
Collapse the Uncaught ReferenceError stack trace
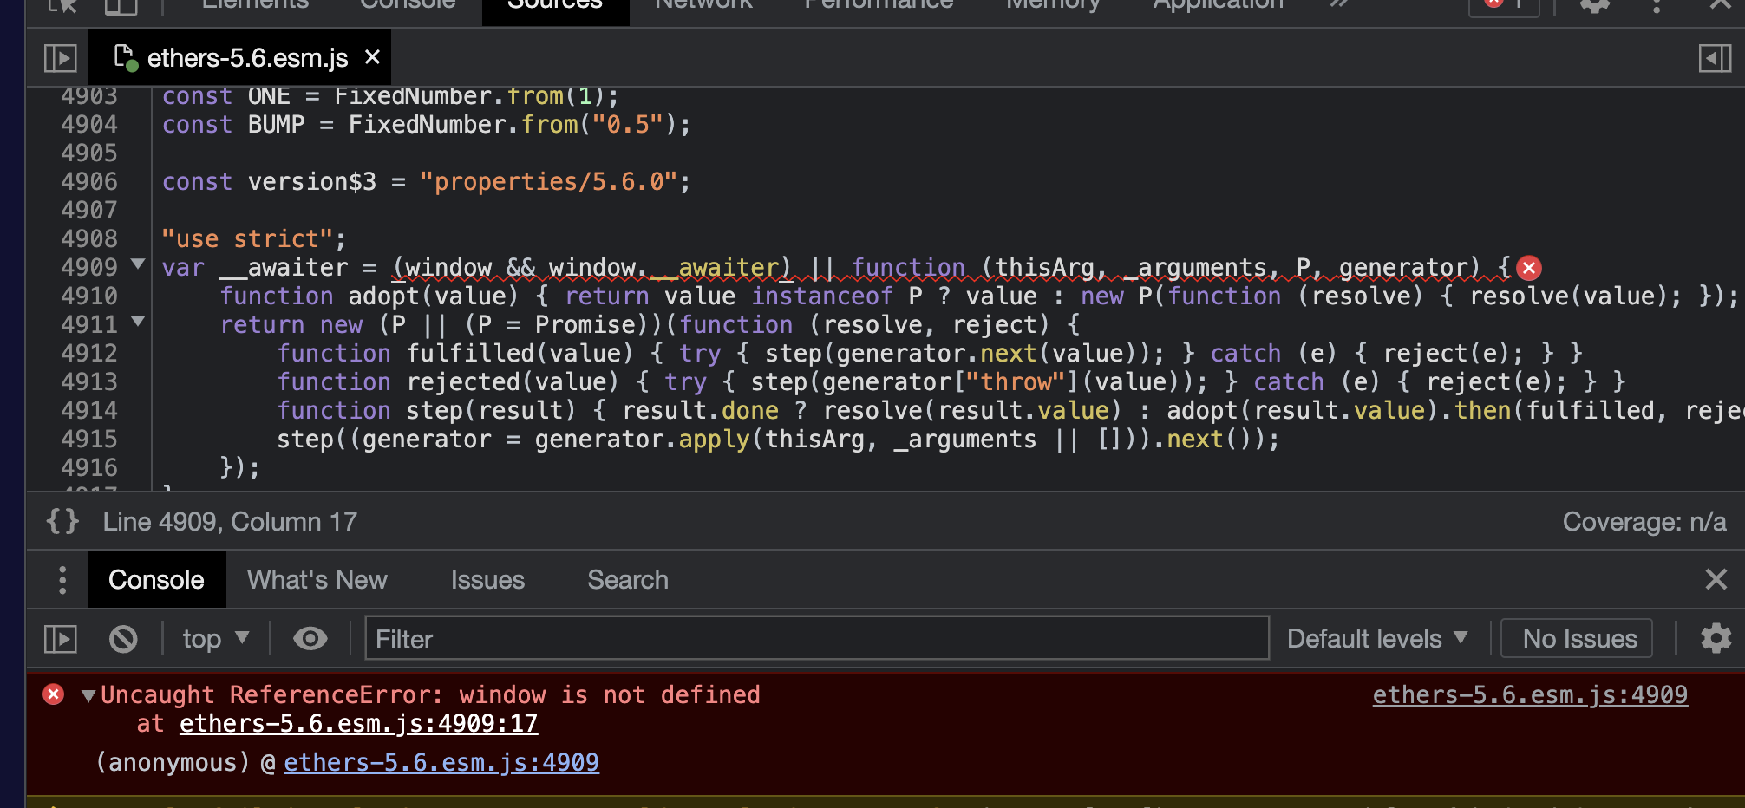pyautogui.click(x=88, y=695)
